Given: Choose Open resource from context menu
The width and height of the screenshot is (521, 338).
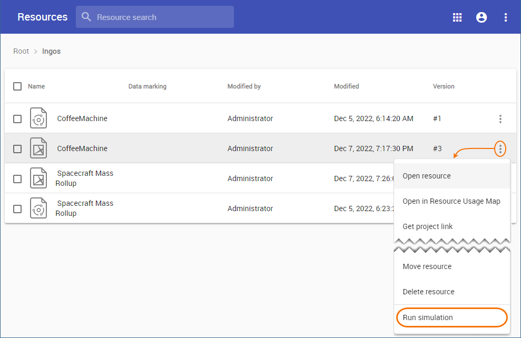Looking at the screenshot, I should click(x=427, y=176).
